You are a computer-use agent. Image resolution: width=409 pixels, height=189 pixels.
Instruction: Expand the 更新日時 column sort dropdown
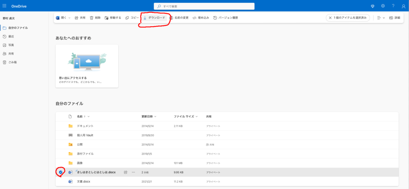pyautogui.click(x=155, y=117)
